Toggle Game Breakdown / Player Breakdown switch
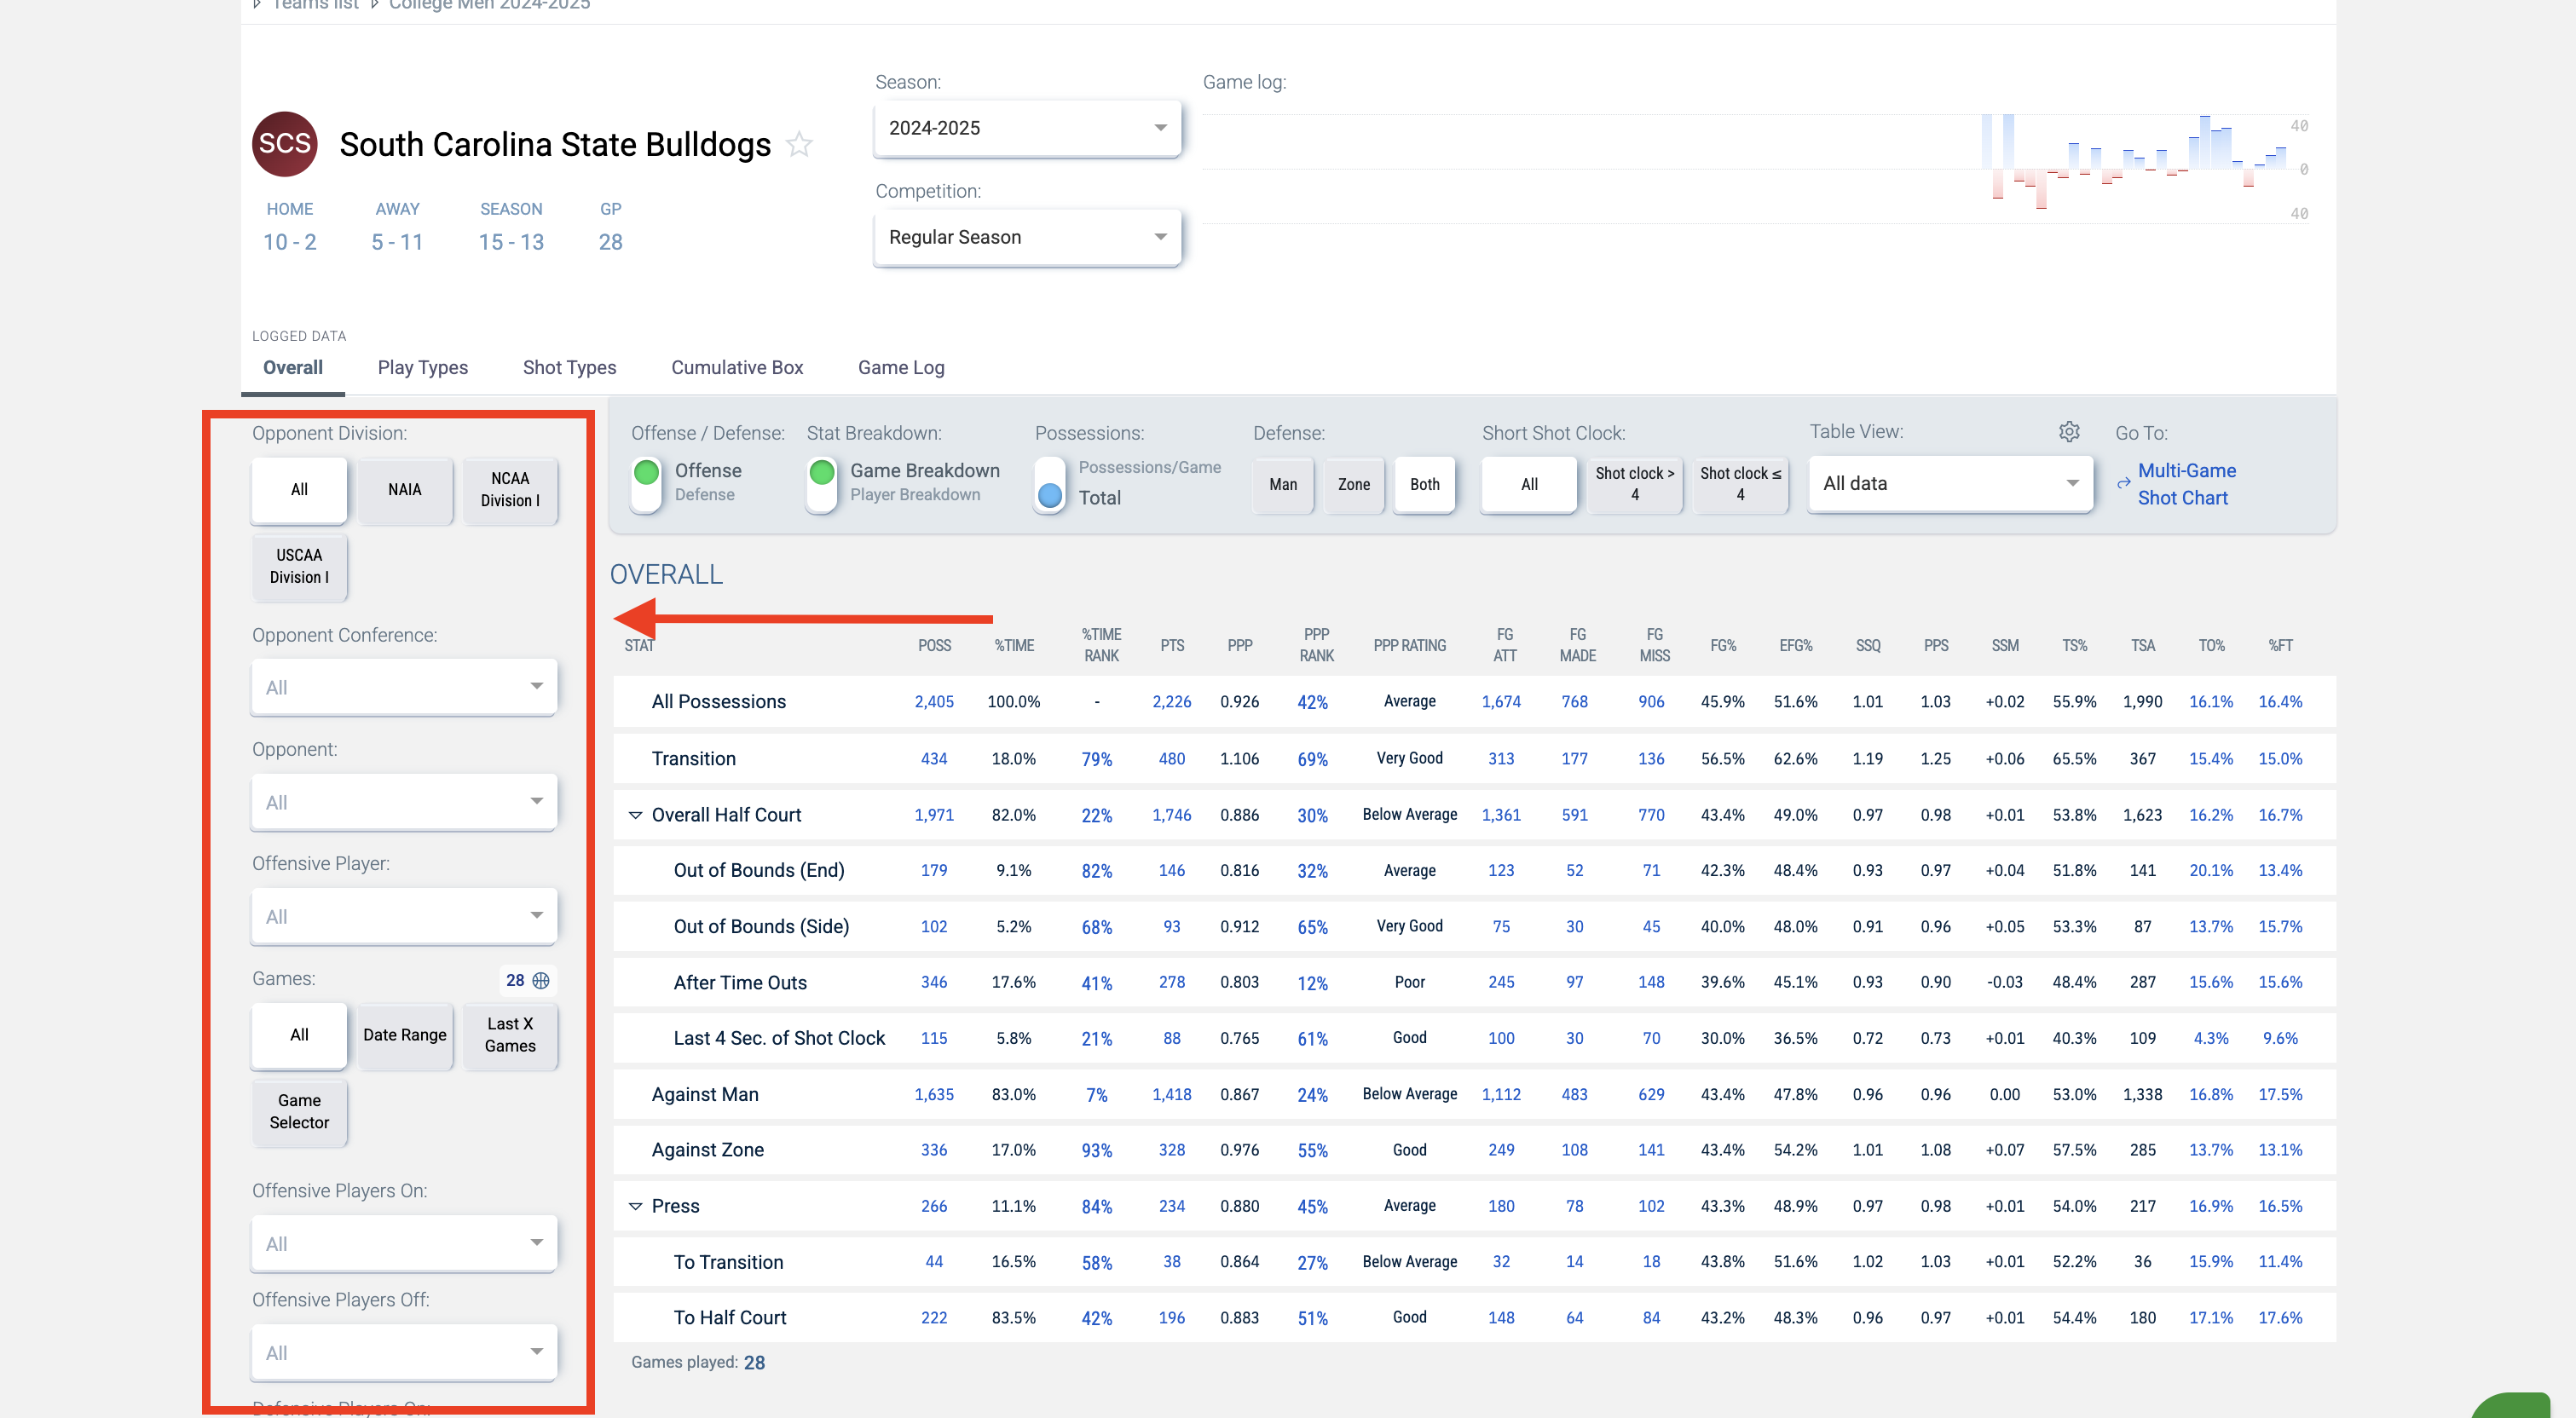This screenshot has height=1418, width=2576. point(822,483)
